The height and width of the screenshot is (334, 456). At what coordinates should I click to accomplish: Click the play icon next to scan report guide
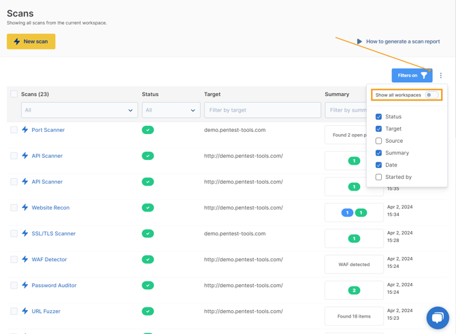(x=359, y=41)
